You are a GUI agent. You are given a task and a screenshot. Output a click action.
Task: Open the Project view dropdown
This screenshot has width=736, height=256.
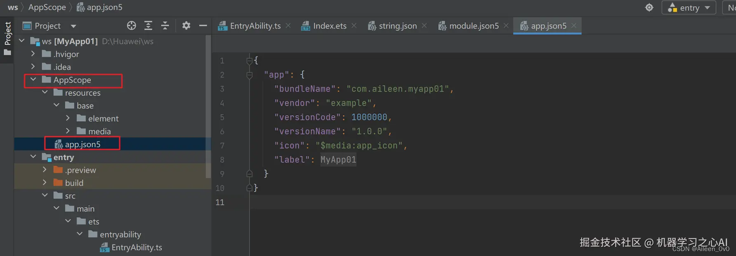[73, 26]
